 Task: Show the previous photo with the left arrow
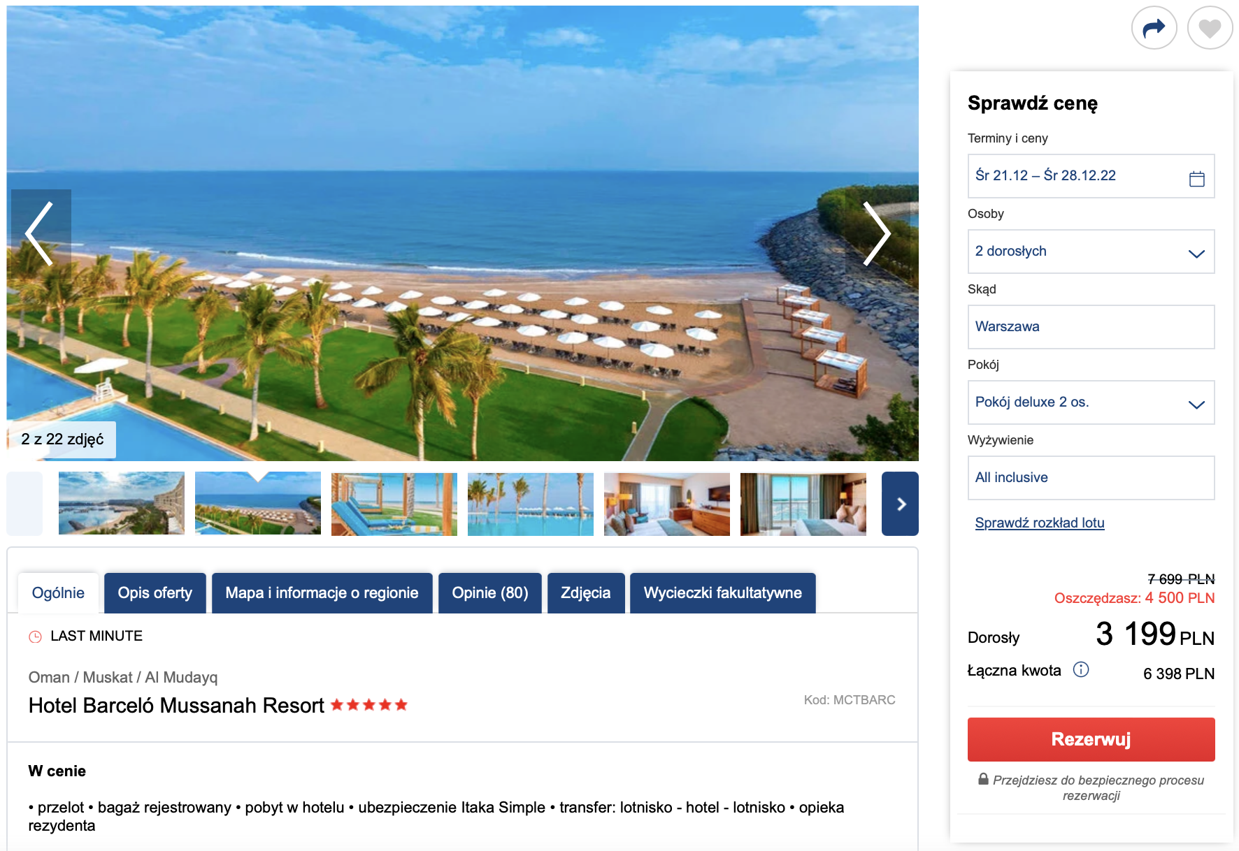[x=41, y=233]
